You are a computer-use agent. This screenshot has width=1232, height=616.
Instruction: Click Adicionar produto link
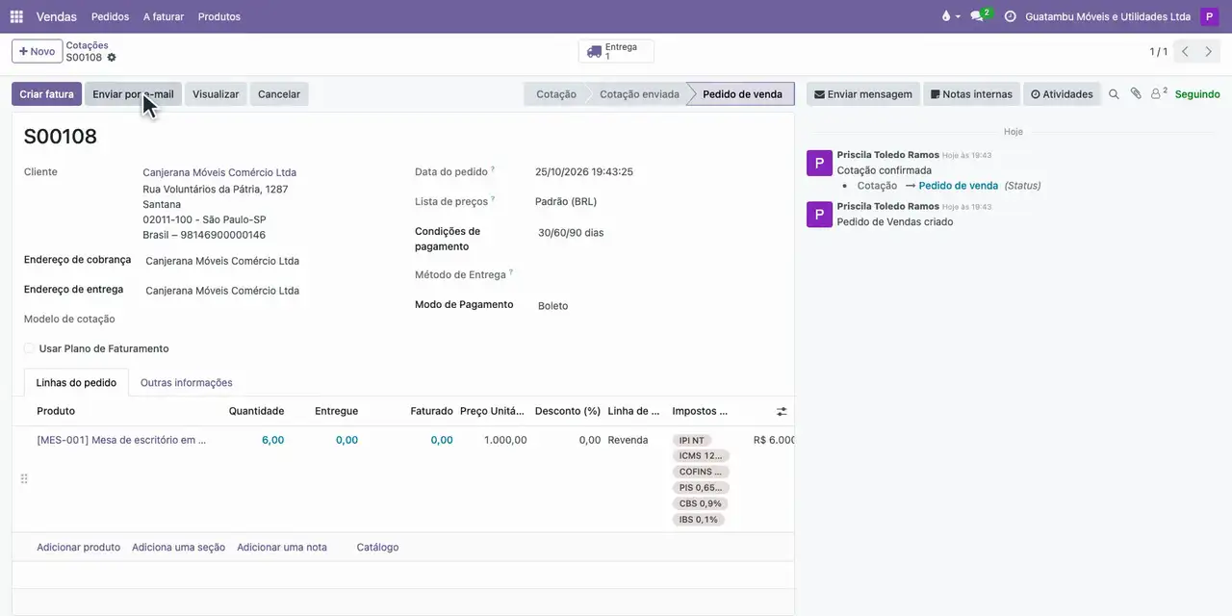[x=78, y=547]
